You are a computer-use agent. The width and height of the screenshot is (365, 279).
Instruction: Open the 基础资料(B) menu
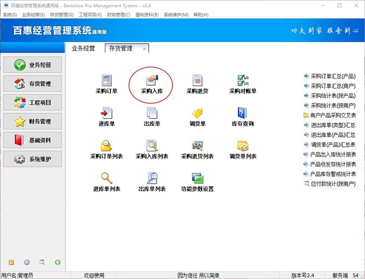point(147,15)
